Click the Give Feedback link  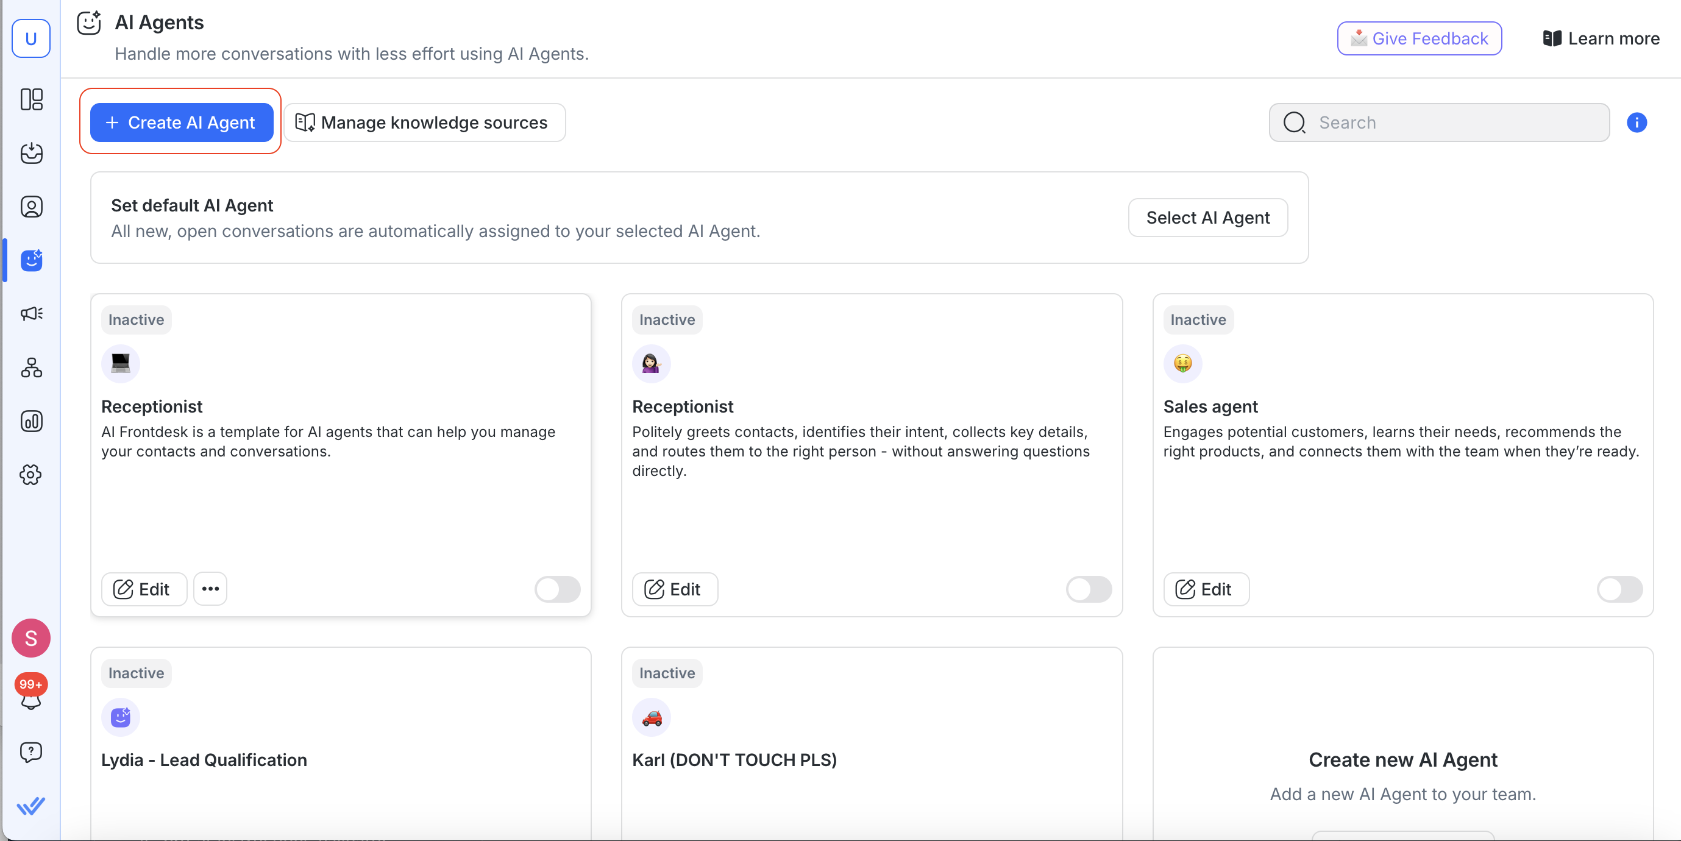pyautogui.click(x=1419, y=38)
